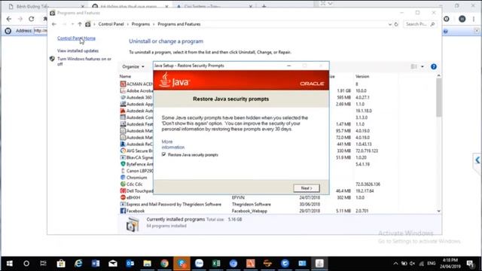The height and width of the screenshot is (271, 482).
Task: Open the Windows Start menu
Action: click(x=10, y=263)
